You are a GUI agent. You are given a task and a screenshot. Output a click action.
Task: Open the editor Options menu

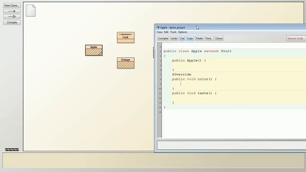pyautogui.click(x=183, y=32)
